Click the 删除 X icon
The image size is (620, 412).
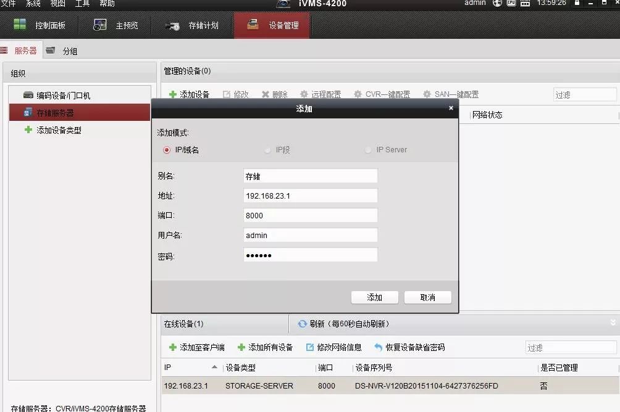coord(266,94)
